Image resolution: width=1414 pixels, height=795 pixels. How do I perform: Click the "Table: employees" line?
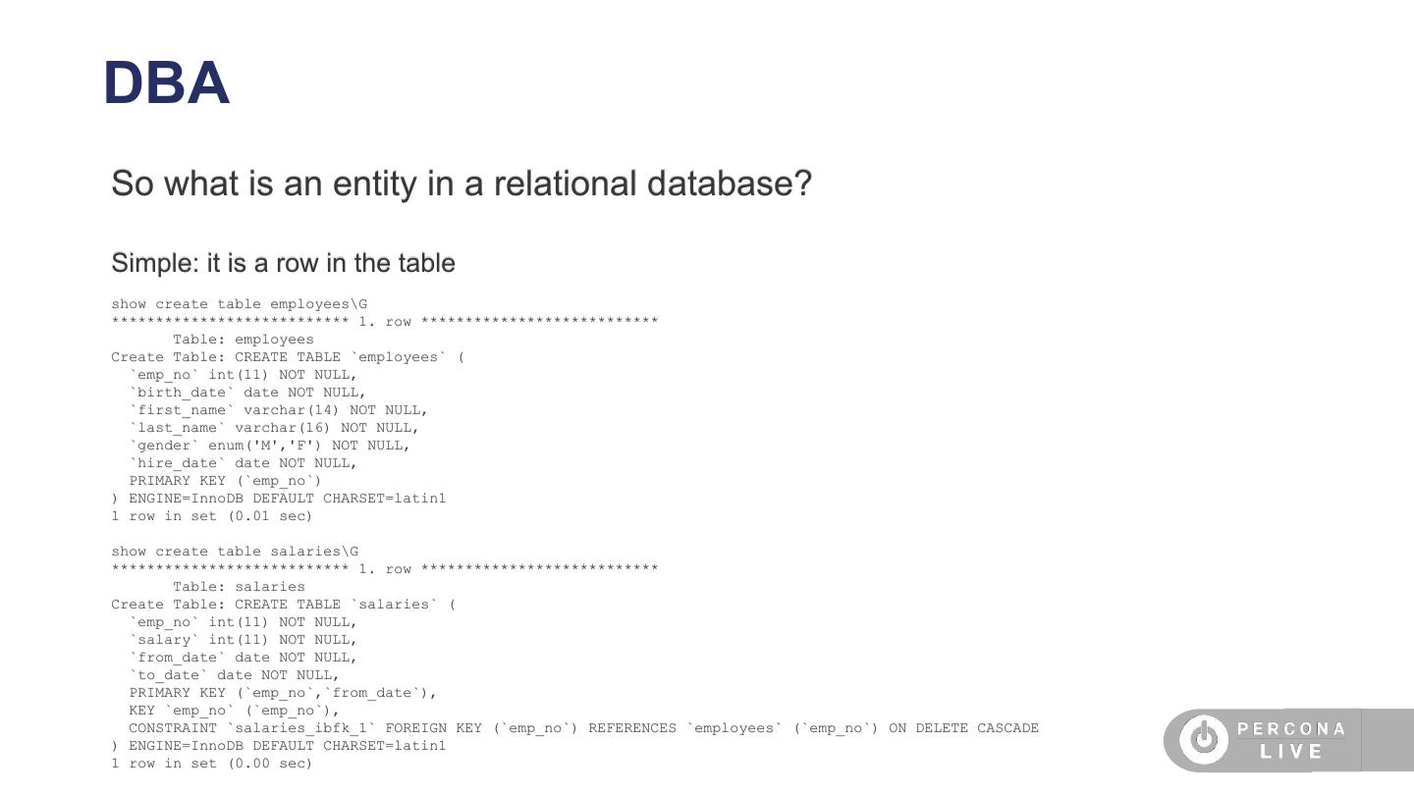tap(244, 340)
